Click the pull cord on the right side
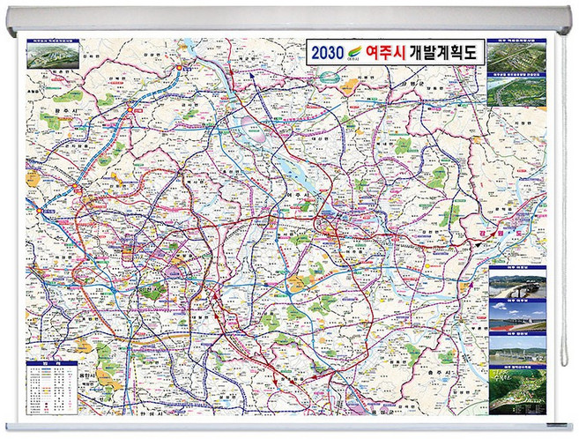The height and width of the screenshot is (439, 579). [560, 176]
